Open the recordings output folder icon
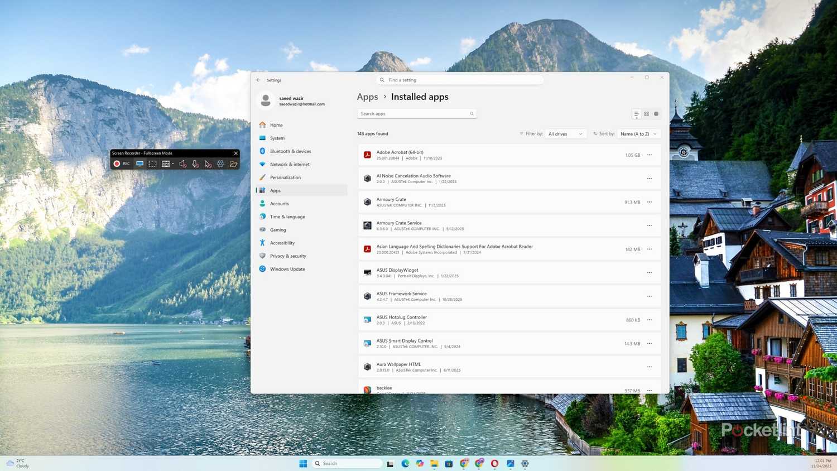Screen dimensions: 837x471 click(233, 164)
